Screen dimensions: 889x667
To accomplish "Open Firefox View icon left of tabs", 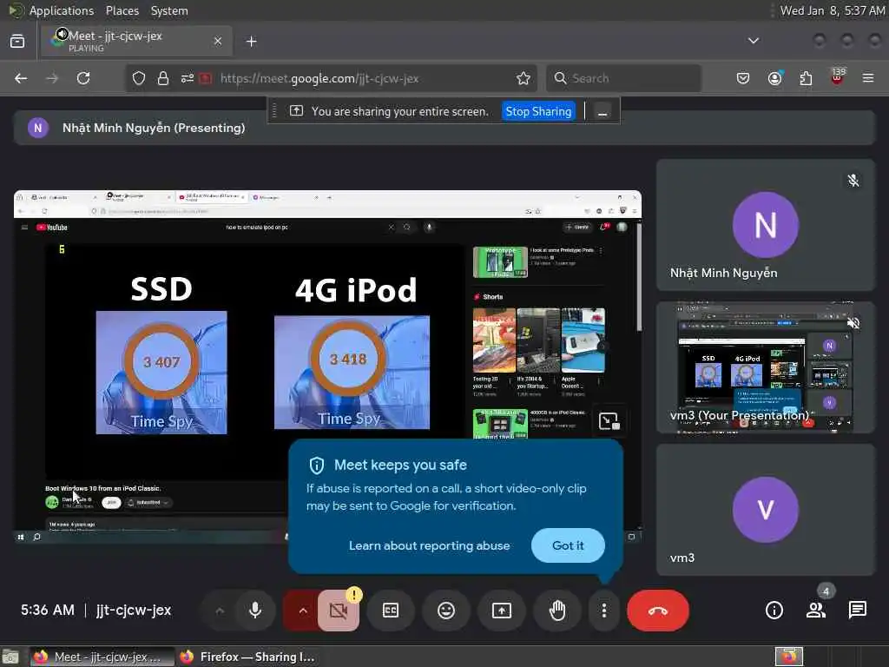I will coord(17,41).
